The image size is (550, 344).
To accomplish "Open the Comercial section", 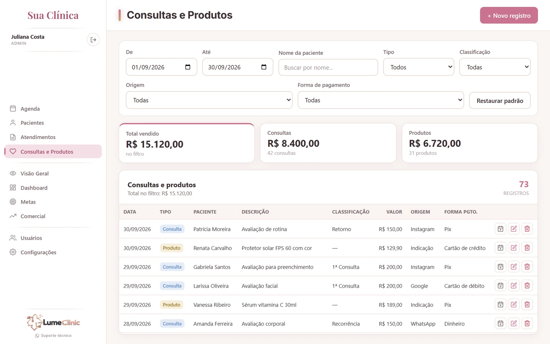I will (x=53, y=216).
